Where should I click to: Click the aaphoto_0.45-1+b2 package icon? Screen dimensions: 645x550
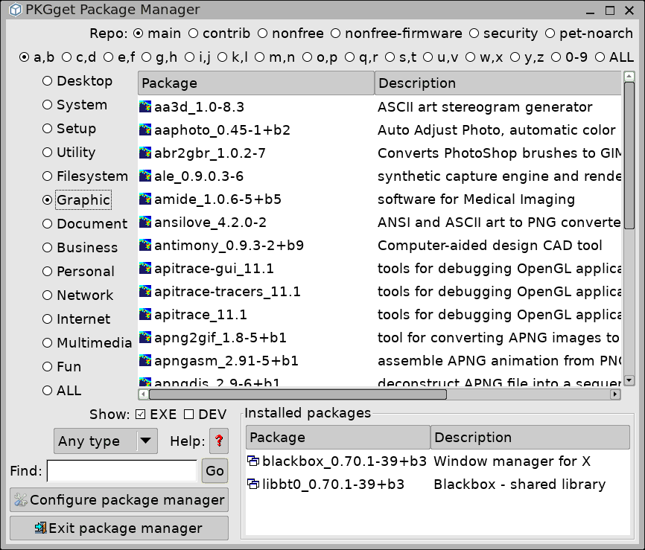point(145,130)
